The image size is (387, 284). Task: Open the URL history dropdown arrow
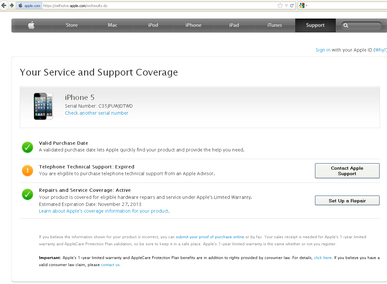coord(287,5)
